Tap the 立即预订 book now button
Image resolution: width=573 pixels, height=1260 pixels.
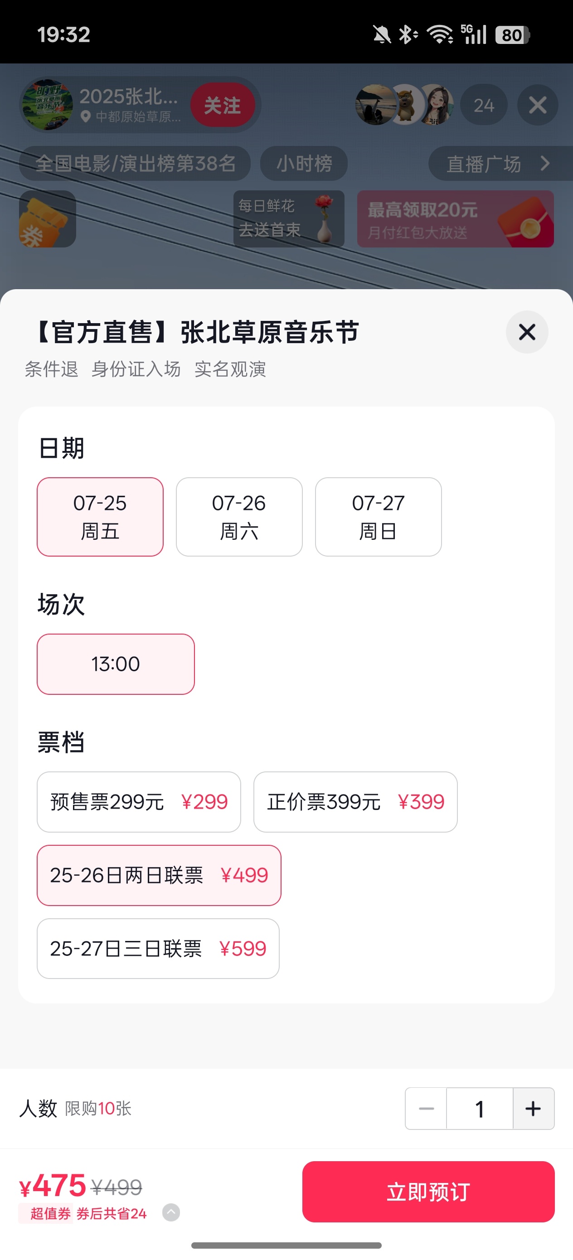[x=428, y=1192]
